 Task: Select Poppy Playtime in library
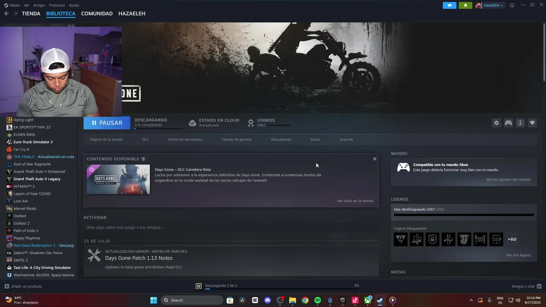click(x=27, y=238)
